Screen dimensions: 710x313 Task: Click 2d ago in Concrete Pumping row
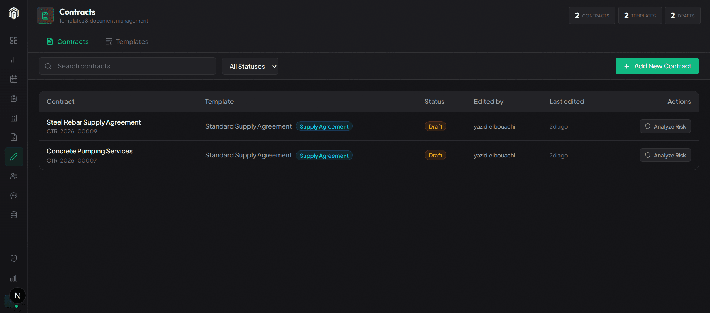coord(558,155)
